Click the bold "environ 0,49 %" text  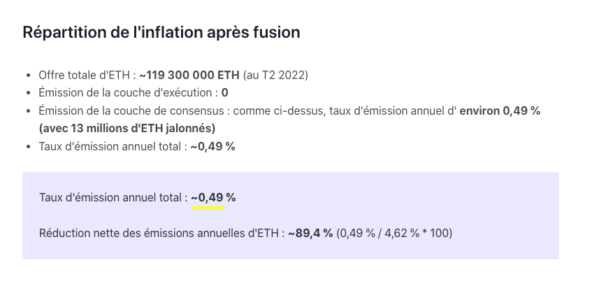coord(500,110)
